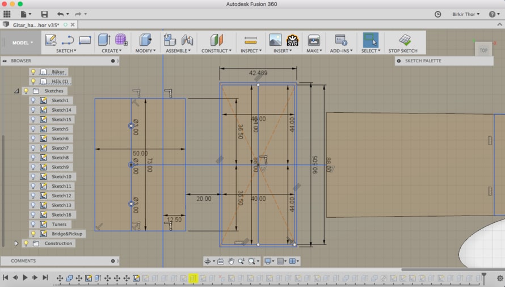Click the Play button in timeline
Image resolution: width=505 pixels, height=287 pixels.
(x=25, y=277)
